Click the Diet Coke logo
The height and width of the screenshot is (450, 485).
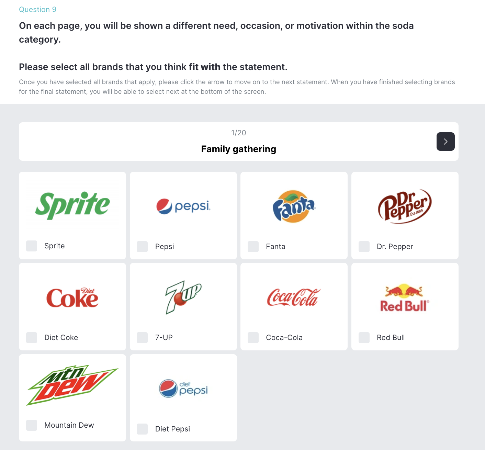[x=72, y=297]
